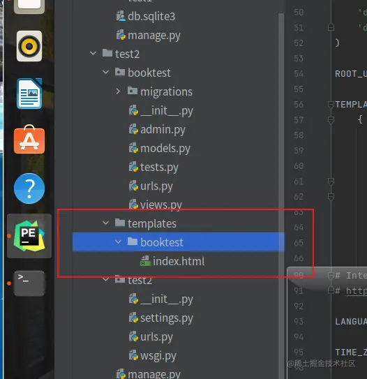Collapse the selected booktest templates folder
The width and height of the screenshot is (367, 379).
(x=118, y=241)
